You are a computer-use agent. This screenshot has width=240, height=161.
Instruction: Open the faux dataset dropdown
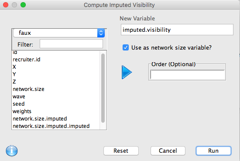[x=59, y=33]
